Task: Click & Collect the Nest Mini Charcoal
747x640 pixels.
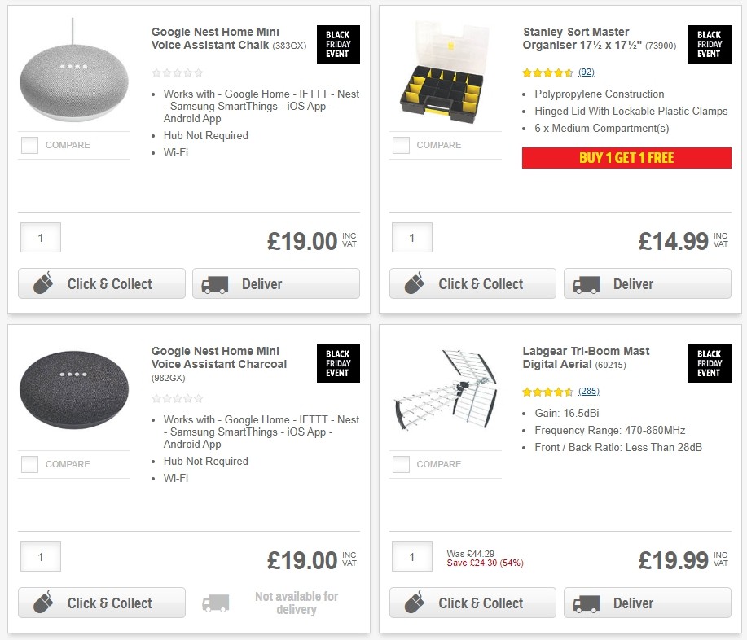Action: pyautogui.click(x=102, y=603)
